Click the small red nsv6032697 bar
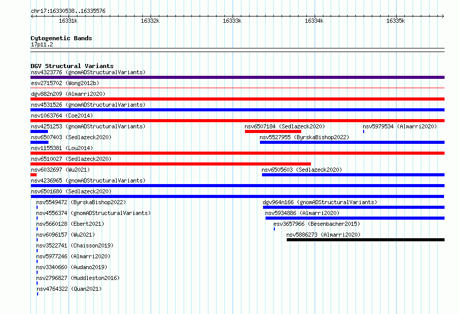The width and height of the screenshot is (459, 314). (34, 175)
